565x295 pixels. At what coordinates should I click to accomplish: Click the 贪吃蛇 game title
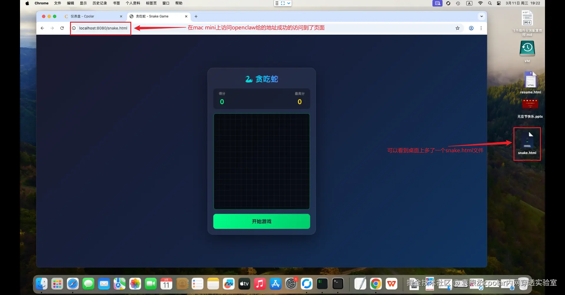tap(262, 79)
